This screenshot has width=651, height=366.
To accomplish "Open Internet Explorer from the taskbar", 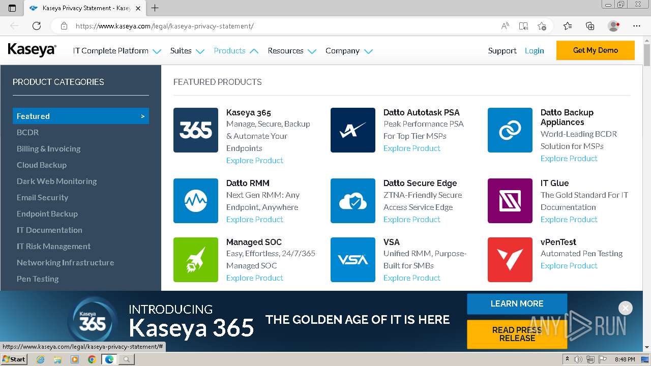I will click(x=40, y=359).
